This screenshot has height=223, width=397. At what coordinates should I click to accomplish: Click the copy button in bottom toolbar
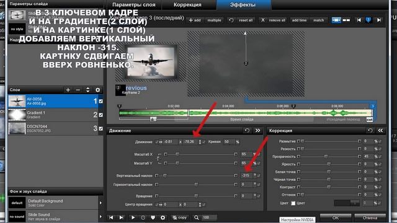(x=179, y=217)
